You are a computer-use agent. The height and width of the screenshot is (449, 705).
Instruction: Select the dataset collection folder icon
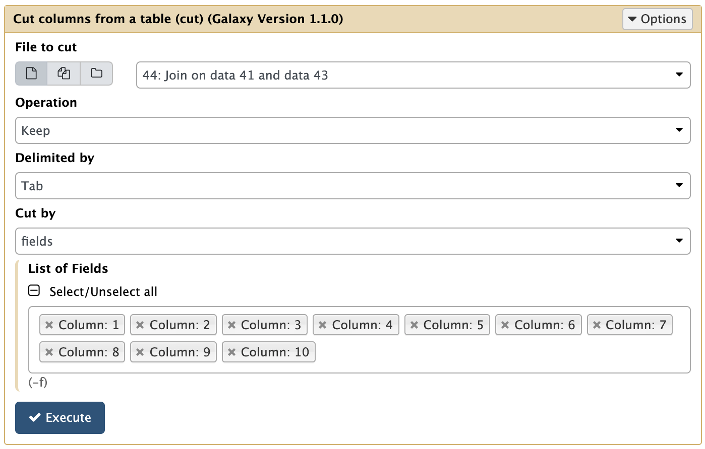96,73
